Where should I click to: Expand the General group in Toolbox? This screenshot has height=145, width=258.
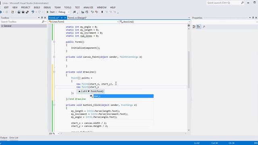[2, 26]
